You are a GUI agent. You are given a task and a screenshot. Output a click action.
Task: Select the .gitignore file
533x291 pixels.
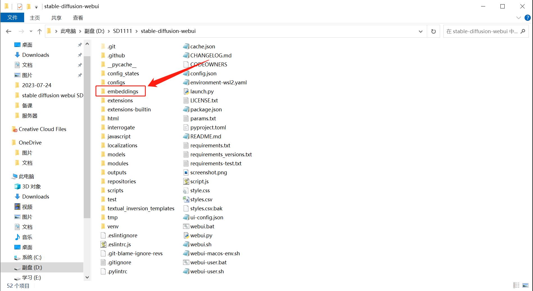[119, 262]
